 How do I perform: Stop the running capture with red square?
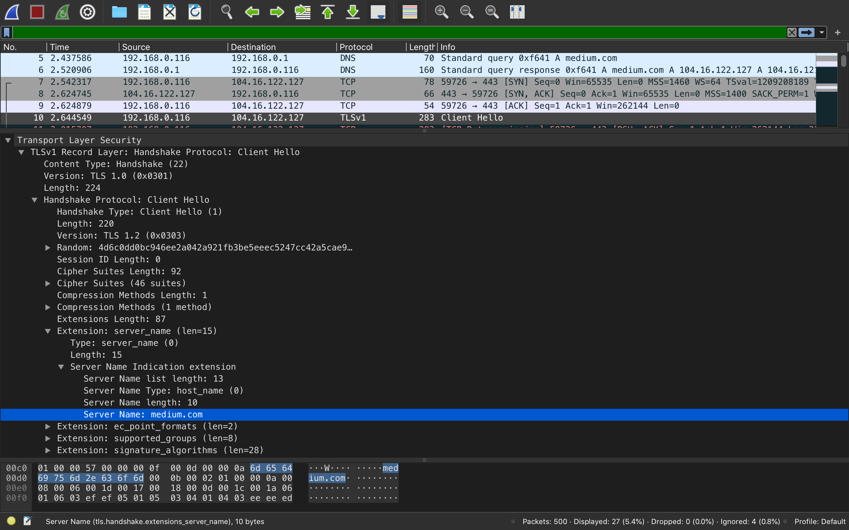click(x=37, y=12)
